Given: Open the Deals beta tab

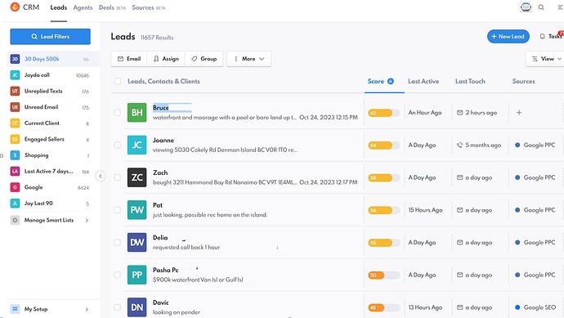Looking at the screenshot, I should click(112, 7).
